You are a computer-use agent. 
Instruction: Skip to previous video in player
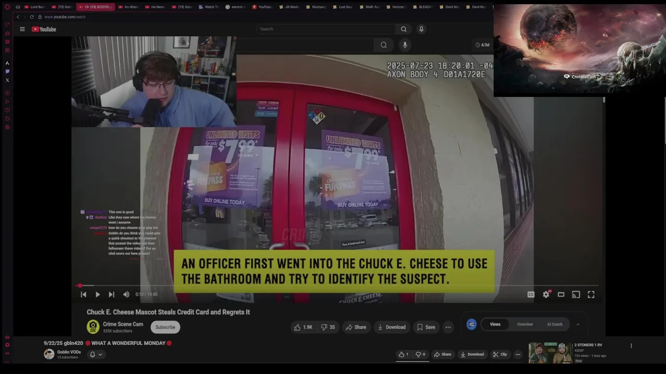pos(83,295)
